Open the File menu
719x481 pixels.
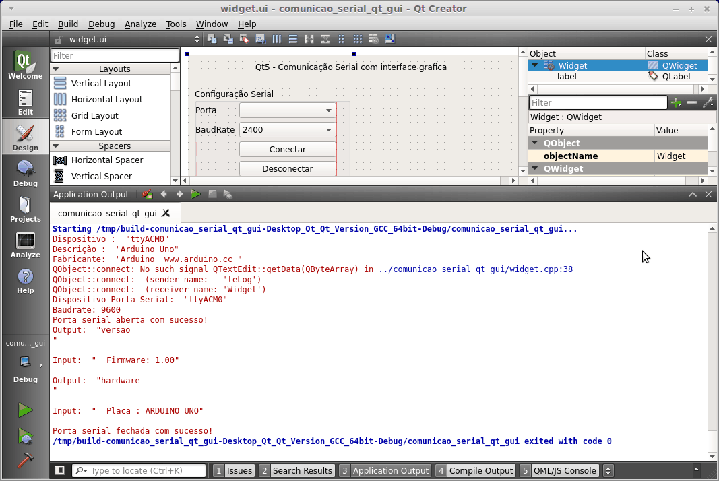click(15, 24)
